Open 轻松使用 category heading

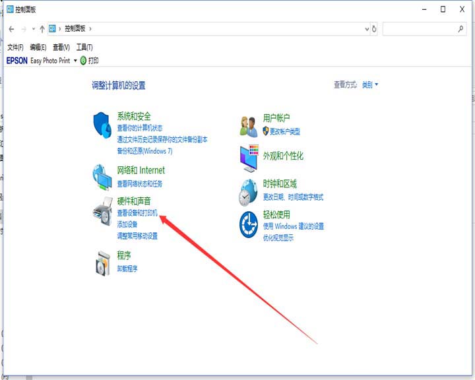click(x=276, y=214)
